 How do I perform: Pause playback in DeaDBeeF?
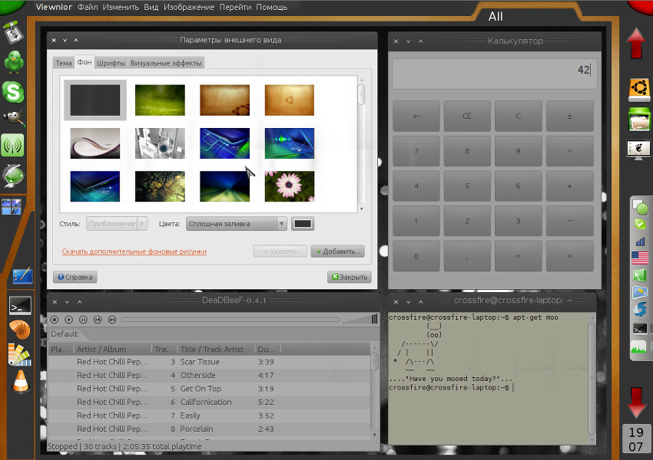tap(83, 320)
